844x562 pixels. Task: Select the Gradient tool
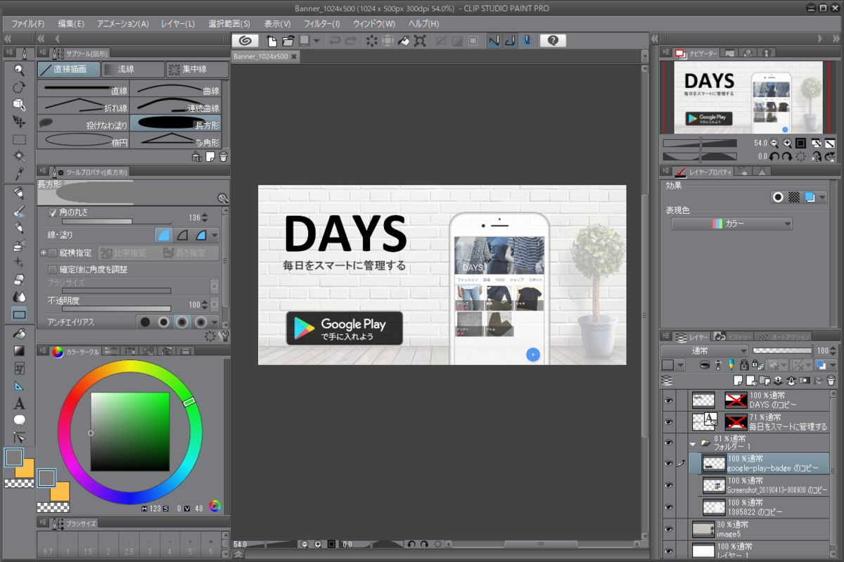19,350
